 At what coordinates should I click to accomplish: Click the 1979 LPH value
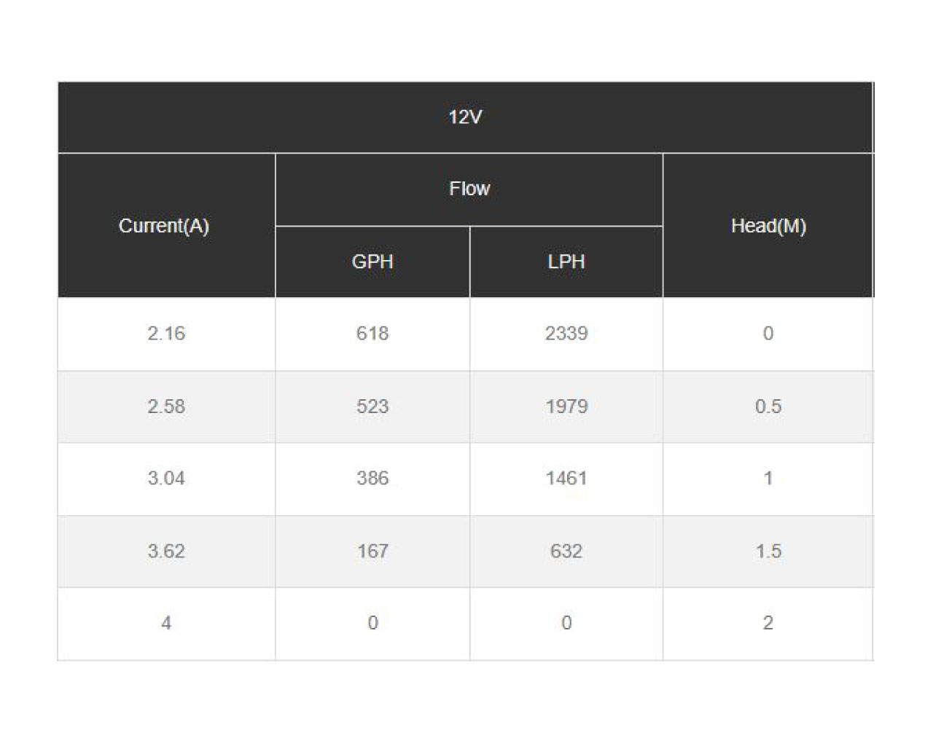pos(566,407)
